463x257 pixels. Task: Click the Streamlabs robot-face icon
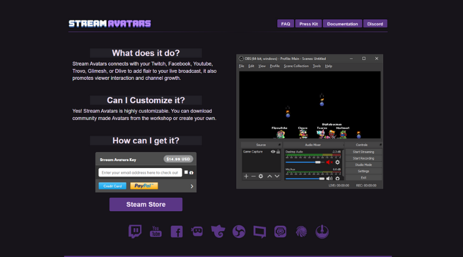coord(280,232)
